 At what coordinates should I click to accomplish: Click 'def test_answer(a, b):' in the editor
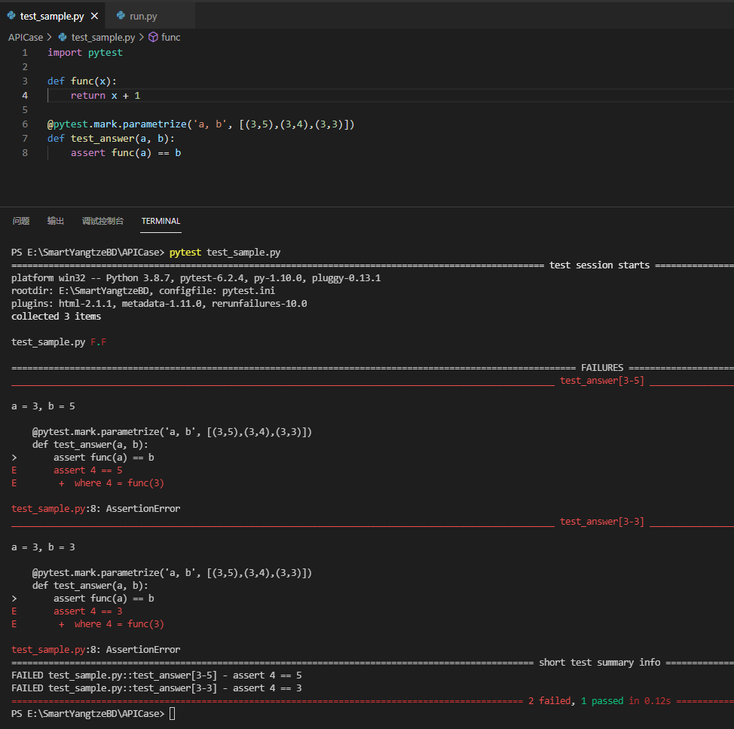pyautogui.click(x=111, y=139)
